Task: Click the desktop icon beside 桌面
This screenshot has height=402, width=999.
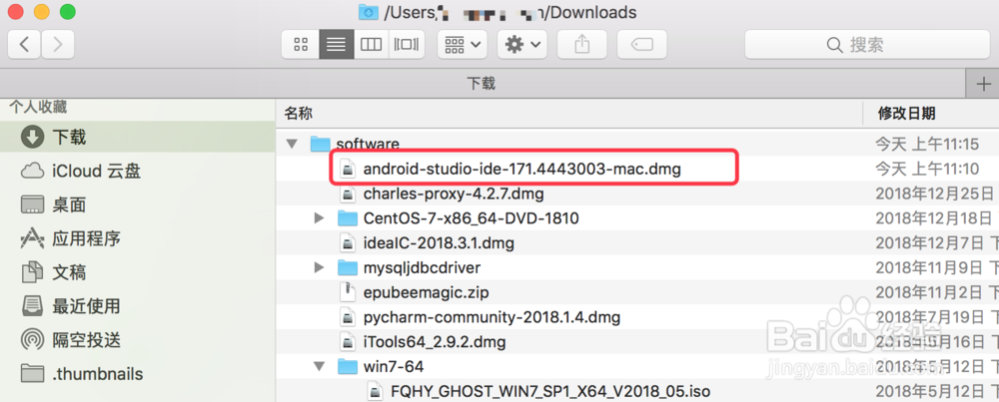Action: (x=32, y=204)
